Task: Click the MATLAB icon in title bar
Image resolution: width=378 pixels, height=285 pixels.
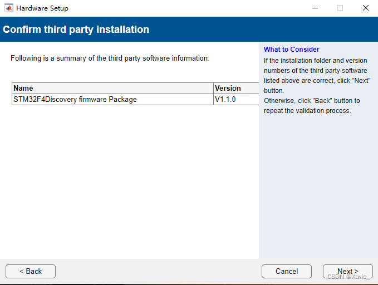Action: tap(9, 8)
